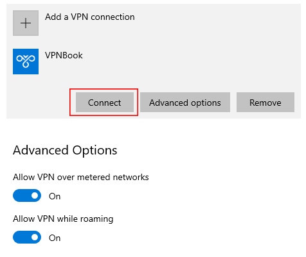Click the Advanced Options section heading
The image size is (306, 257).
click(65, 150)
